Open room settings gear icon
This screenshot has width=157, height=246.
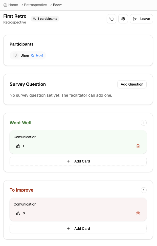(x=123, y=19)
